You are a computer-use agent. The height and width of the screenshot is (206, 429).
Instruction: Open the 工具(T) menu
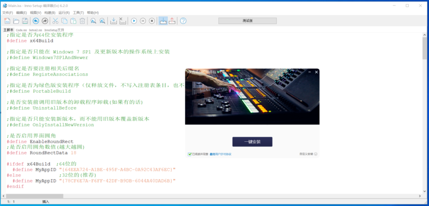(x=78, y=13)
